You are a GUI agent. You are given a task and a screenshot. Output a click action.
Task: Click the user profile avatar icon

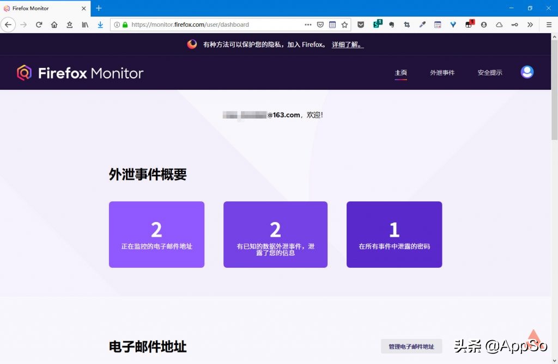click(527, 71)
